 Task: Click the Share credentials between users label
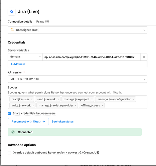(34, 113)
